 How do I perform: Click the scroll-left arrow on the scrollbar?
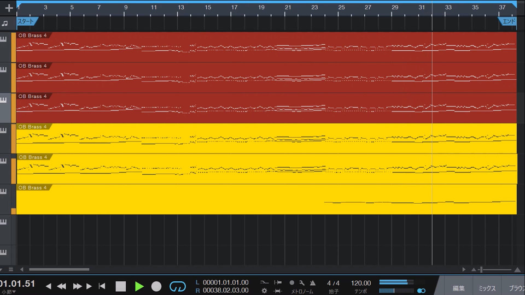22,269
